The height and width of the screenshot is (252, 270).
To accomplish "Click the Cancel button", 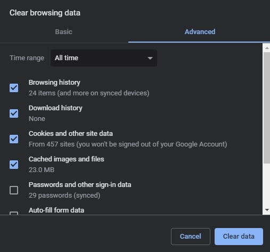I will [191, 237].
